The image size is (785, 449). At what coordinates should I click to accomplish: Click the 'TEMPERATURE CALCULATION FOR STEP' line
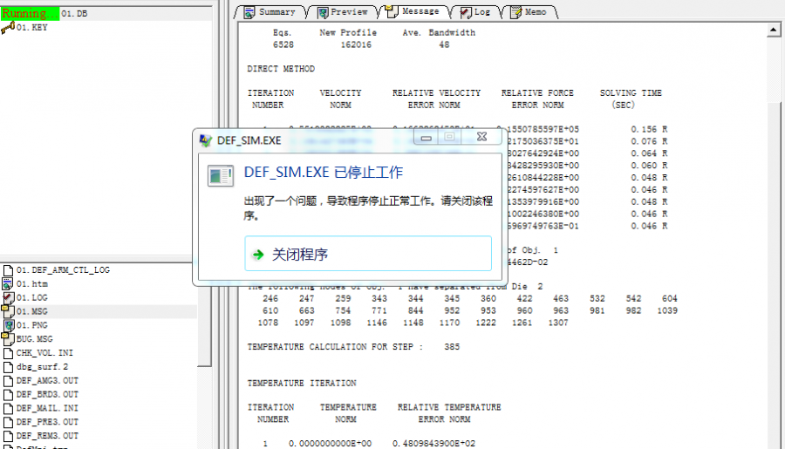click(x=353, y=347)
